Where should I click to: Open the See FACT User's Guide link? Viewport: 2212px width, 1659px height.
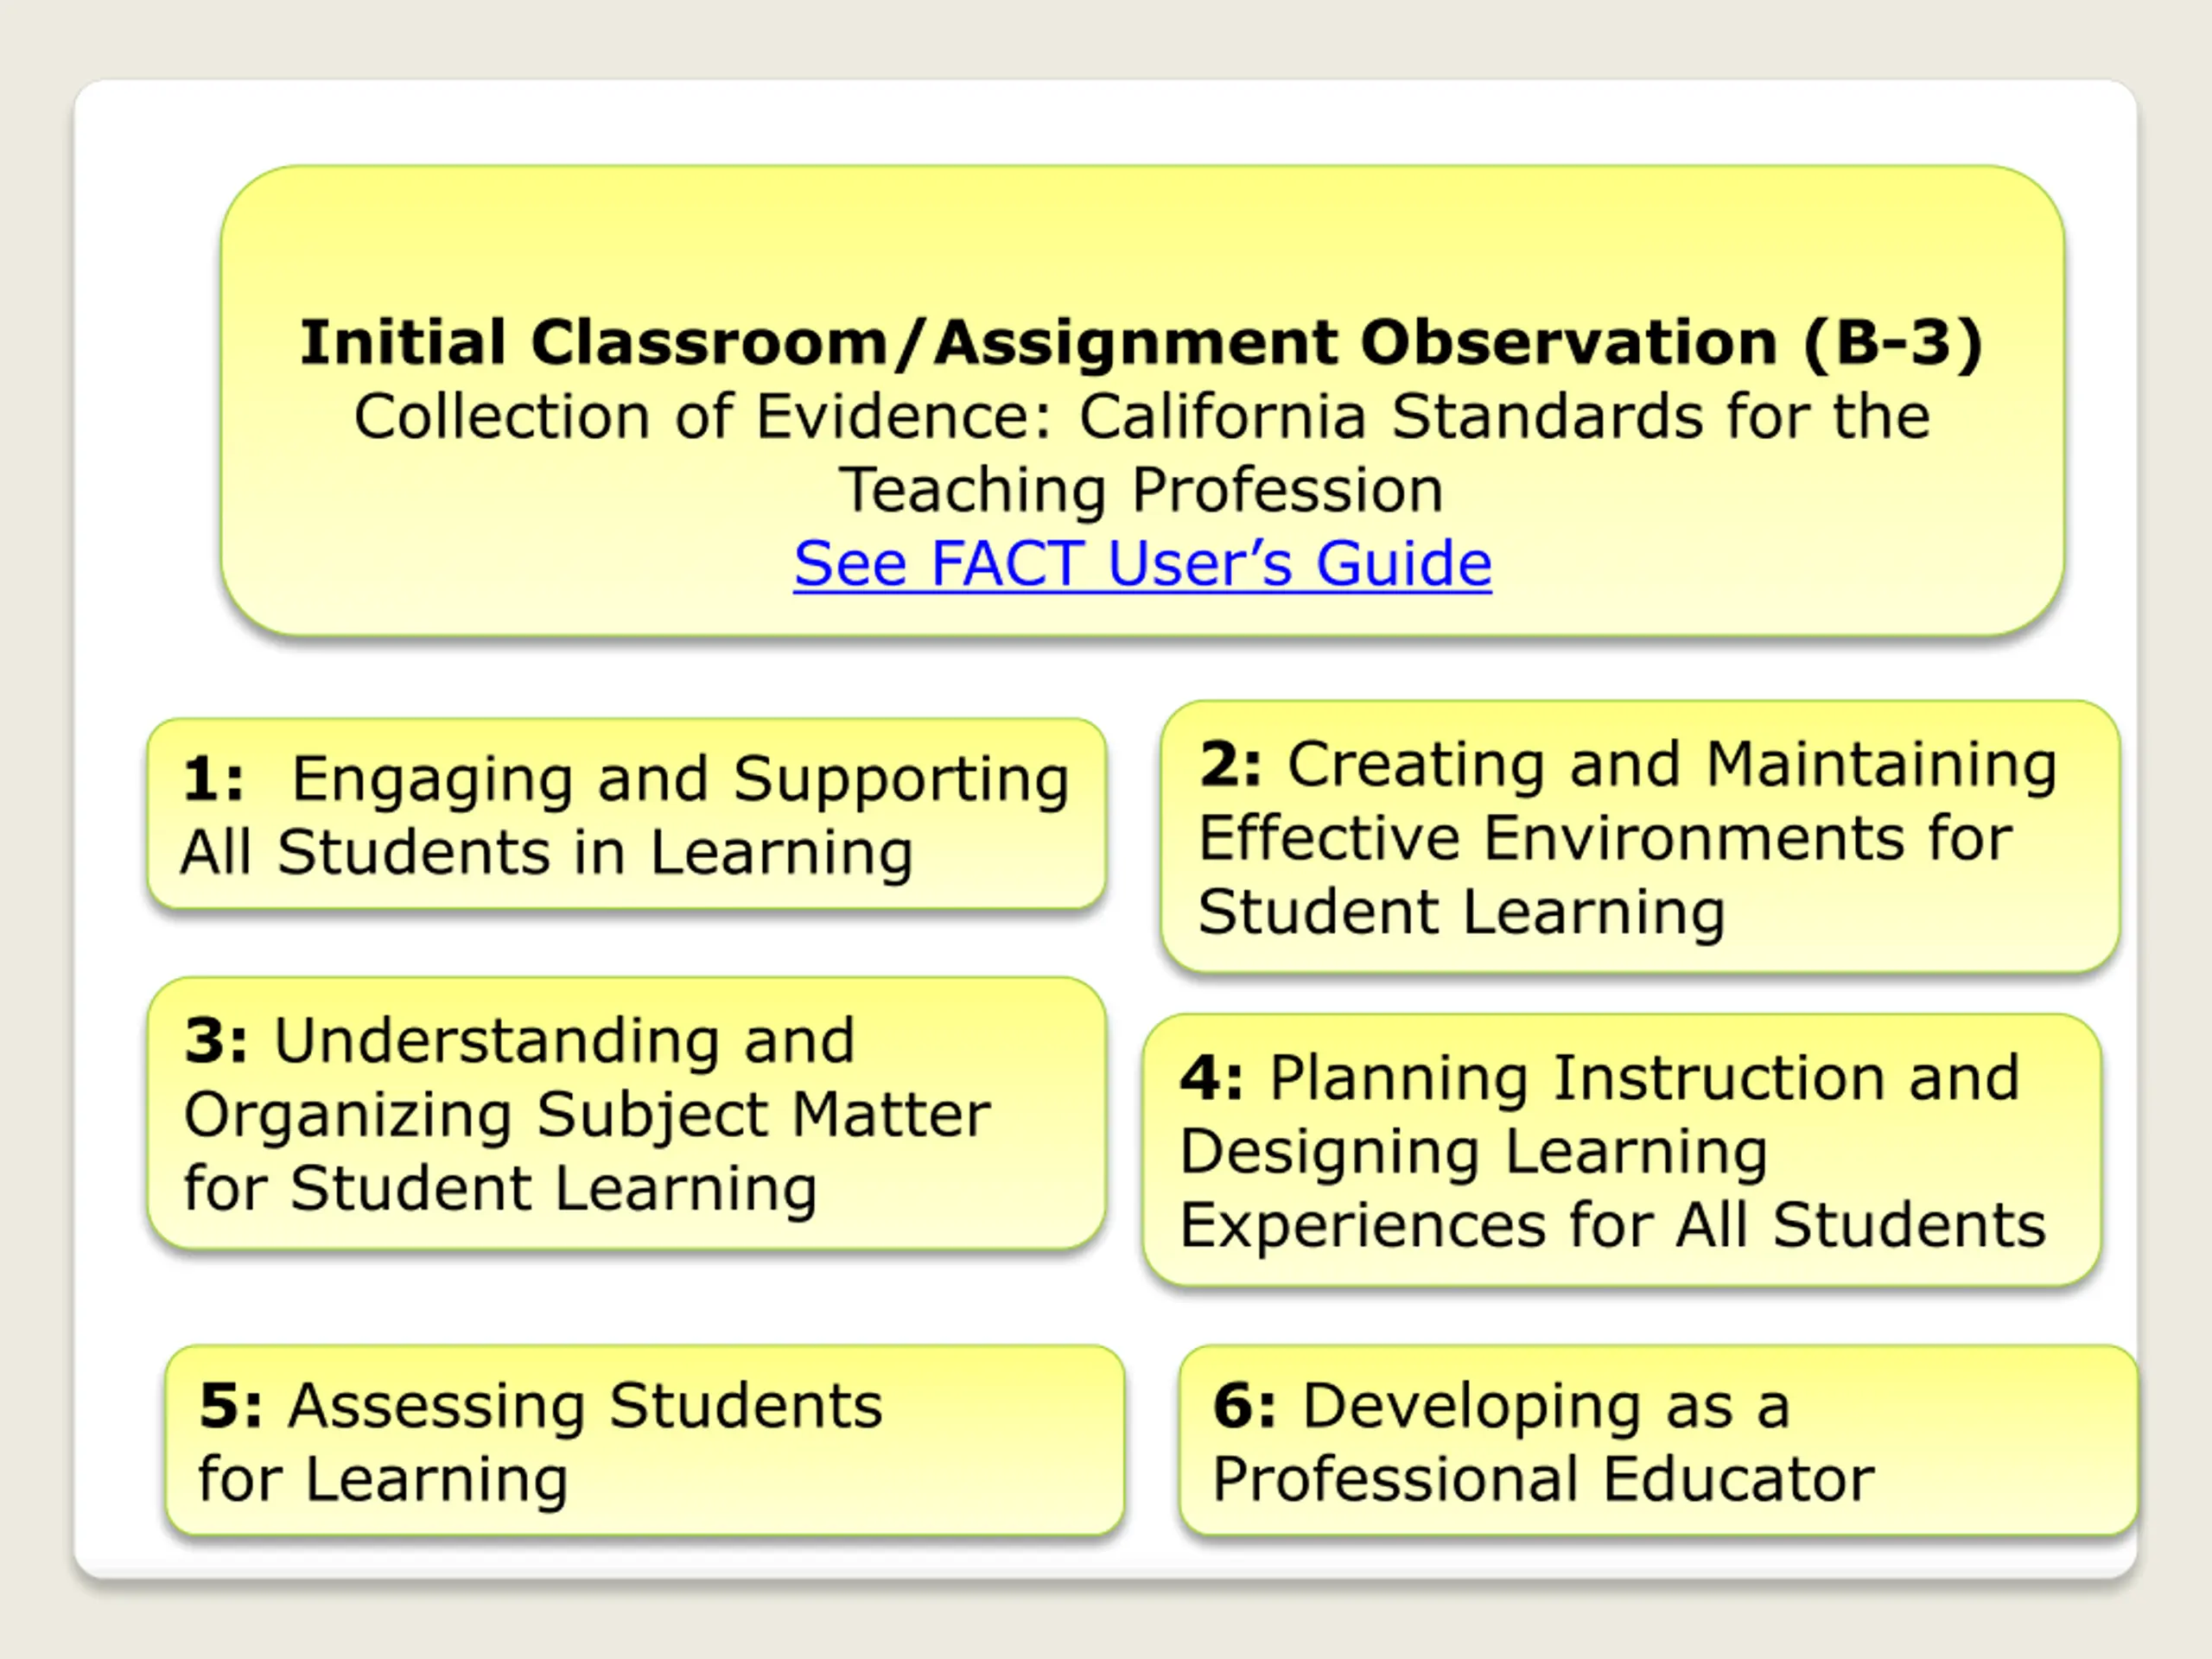tap(1142, 563)
